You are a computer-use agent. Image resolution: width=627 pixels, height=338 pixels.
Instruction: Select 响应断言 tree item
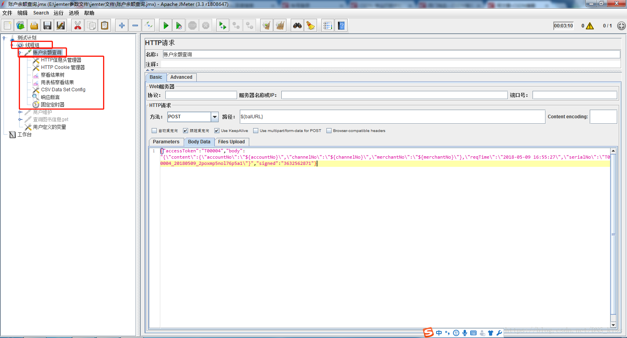(50, 97)
